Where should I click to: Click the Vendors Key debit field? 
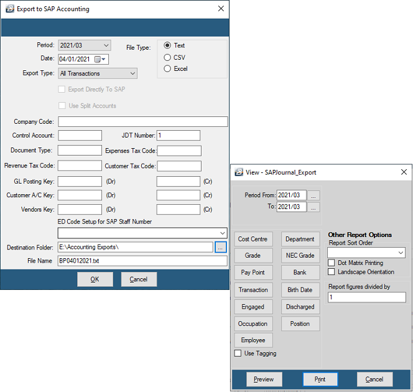(80, 210)
